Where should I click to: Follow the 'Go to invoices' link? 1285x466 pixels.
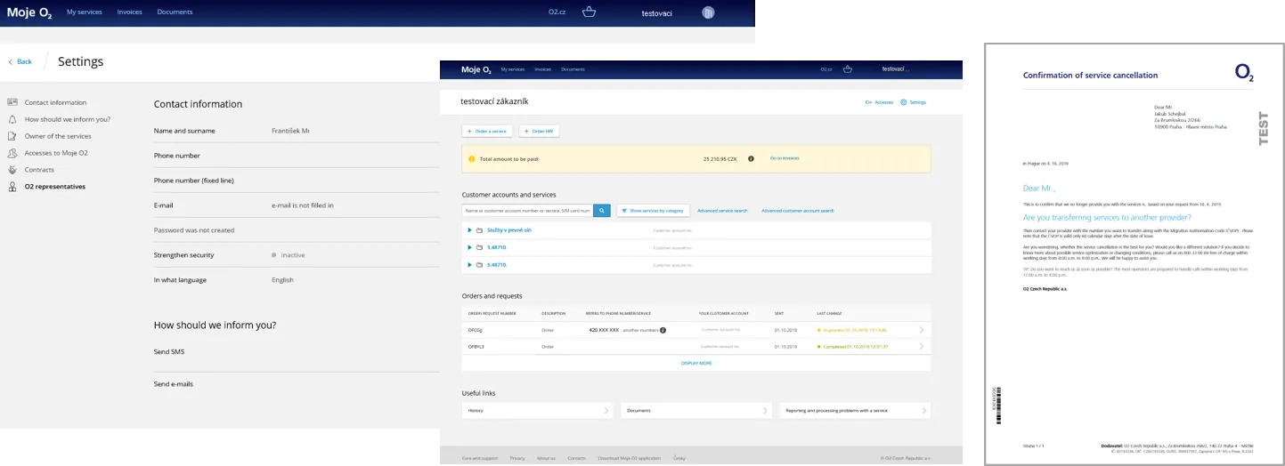tap(785, 158)
